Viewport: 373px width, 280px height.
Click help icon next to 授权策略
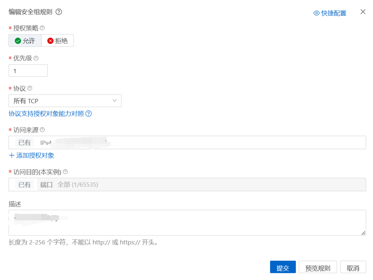pyautogui.click(x=42, y=28)
